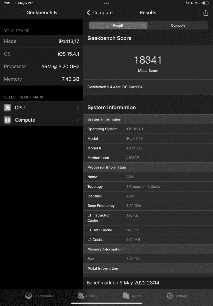Tap the 64.0 KB cache value

[133, 230]
